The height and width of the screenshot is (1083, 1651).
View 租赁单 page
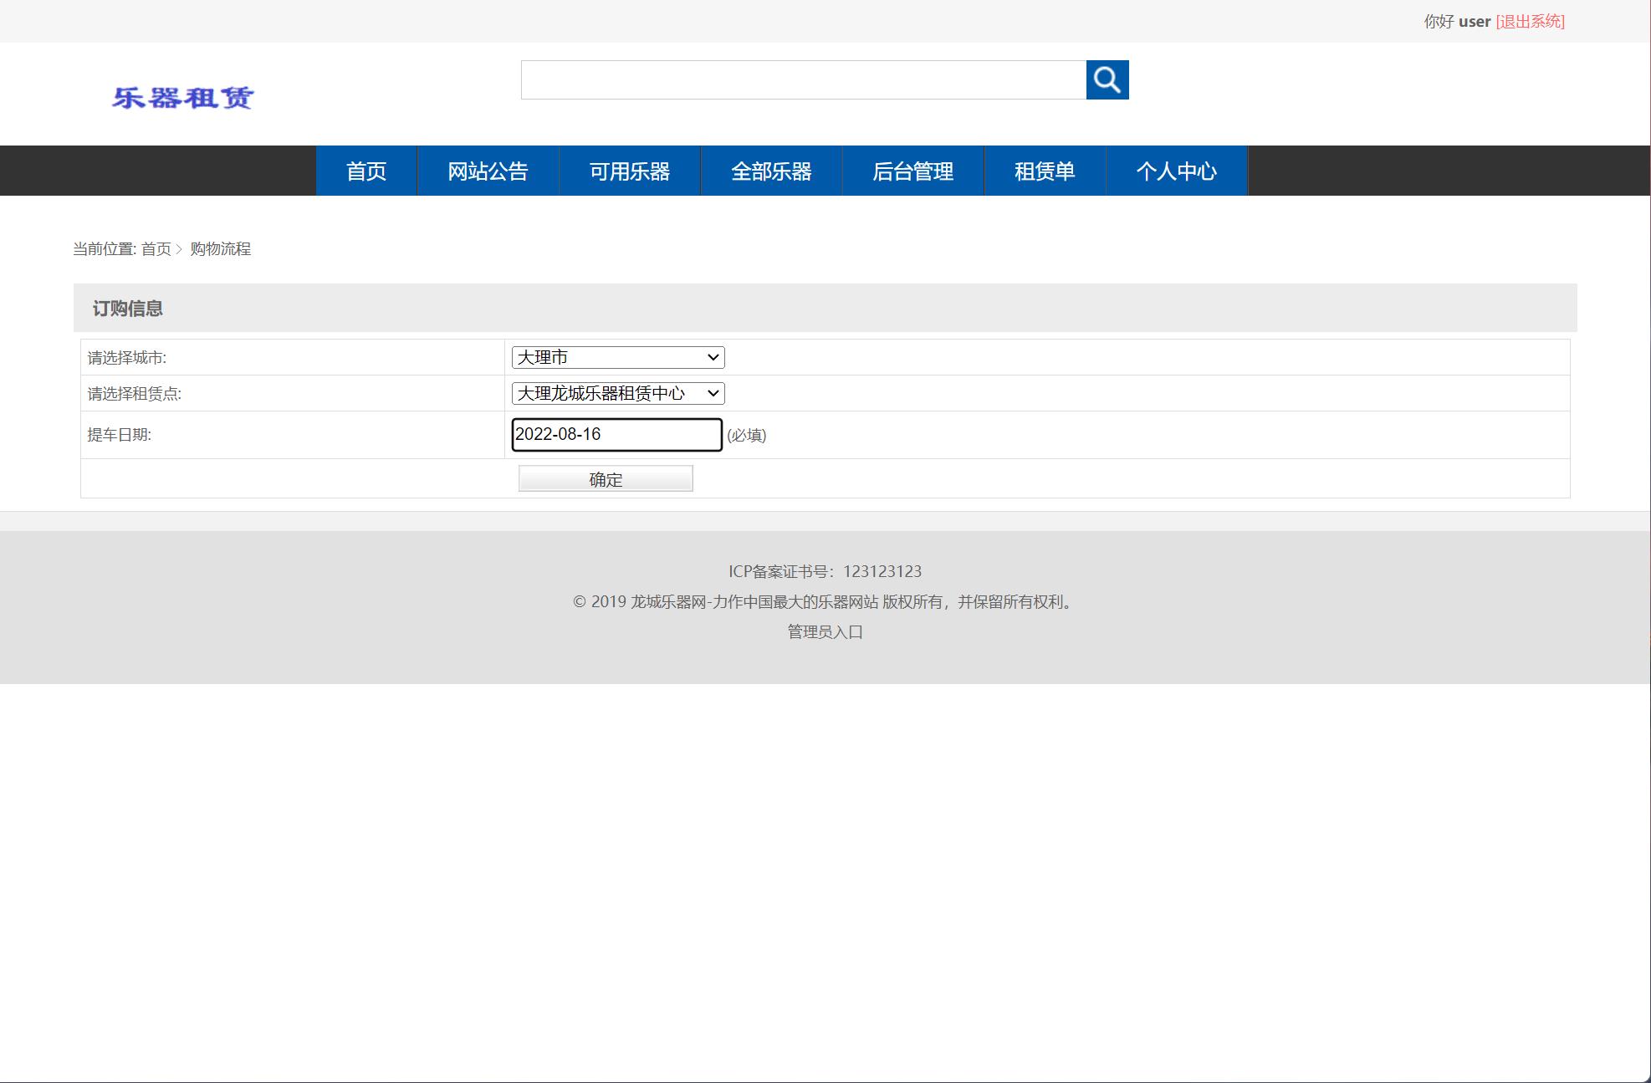coord(1045,171)
